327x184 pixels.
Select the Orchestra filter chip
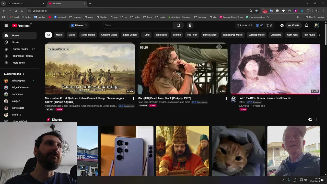pyautogui.click(x=276, y=35)
